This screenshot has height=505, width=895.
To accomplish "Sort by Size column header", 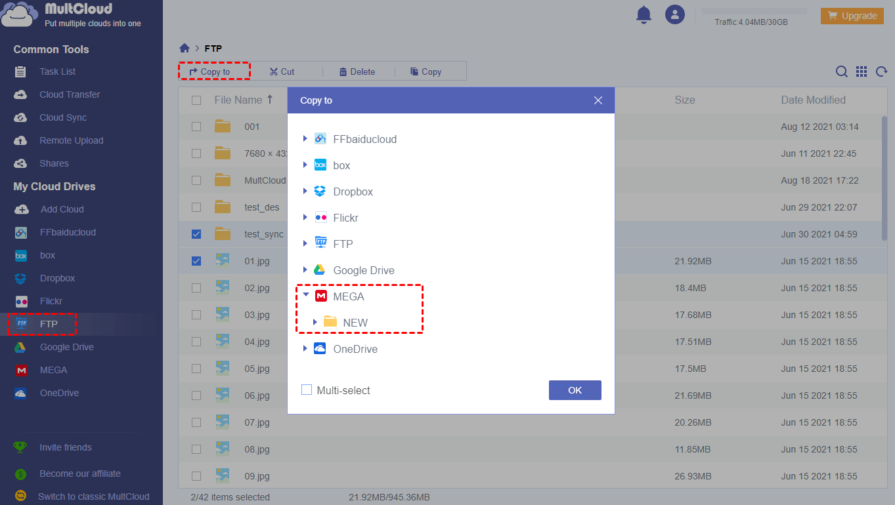I will tap(685, 100).
